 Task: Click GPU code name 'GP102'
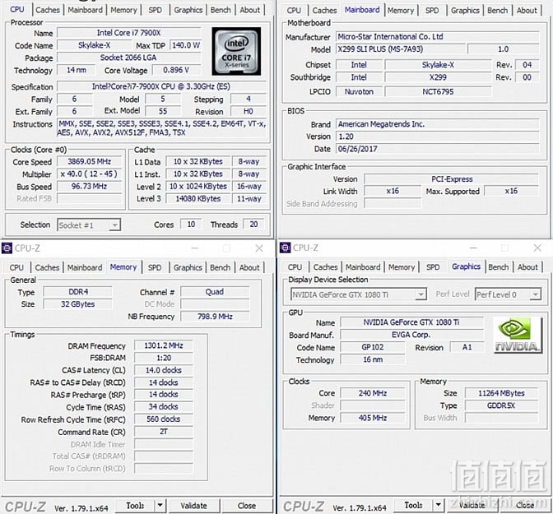pyautogui.click(x=373, y=347)
